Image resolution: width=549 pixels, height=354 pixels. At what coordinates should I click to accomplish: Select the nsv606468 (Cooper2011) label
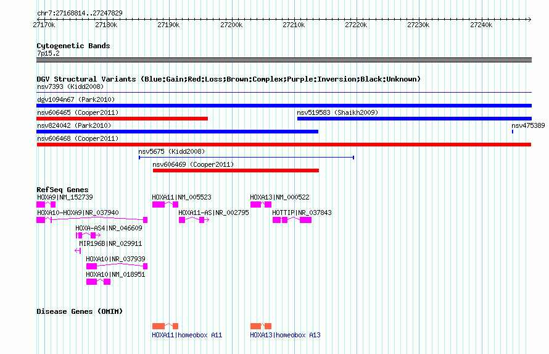coord(78,138)
